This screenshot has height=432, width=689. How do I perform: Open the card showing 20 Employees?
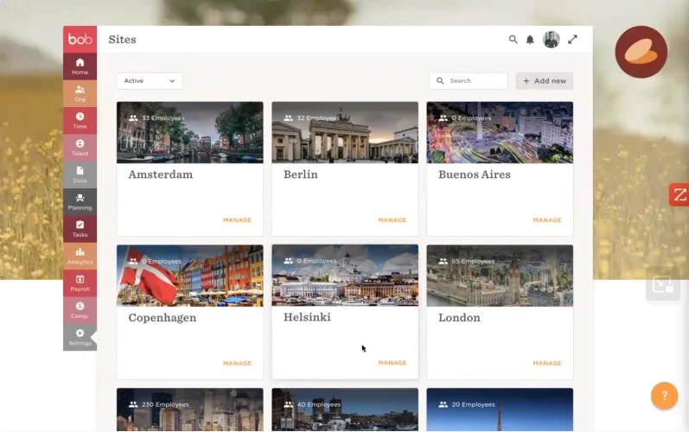pos(500,410)
